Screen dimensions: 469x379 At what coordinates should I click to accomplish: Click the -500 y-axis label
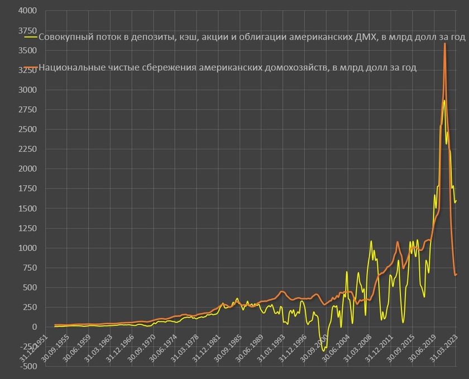point(27,366)
